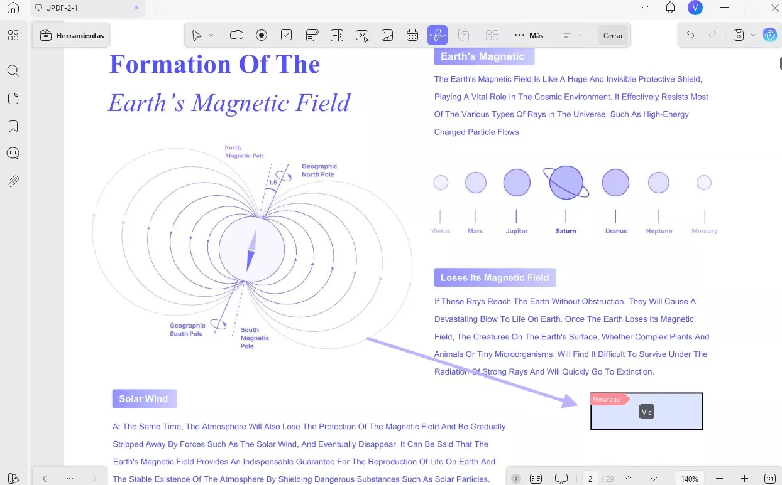Select the dropdown combo field tool

pos(312,36)
